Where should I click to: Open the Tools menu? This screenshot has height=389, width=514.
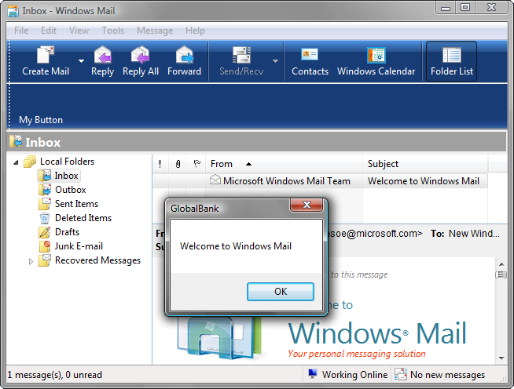point(112,31)
